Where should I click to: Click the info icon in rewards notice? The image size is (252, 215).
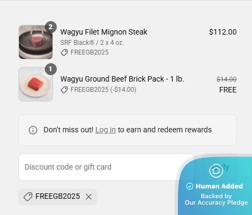[33, 130]
